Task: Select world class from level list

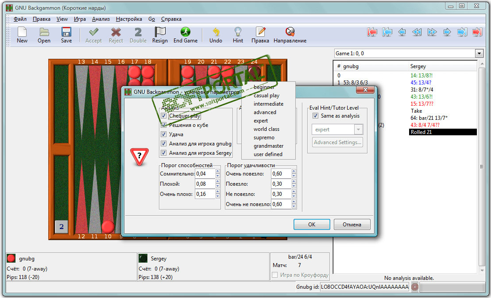Action: pyautogui.click(x=268, y=129)
